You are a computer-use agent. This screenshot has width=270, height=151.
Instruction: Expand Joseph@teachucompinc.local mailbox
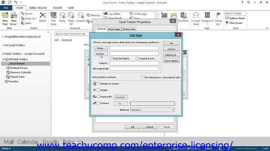point(3,37)
